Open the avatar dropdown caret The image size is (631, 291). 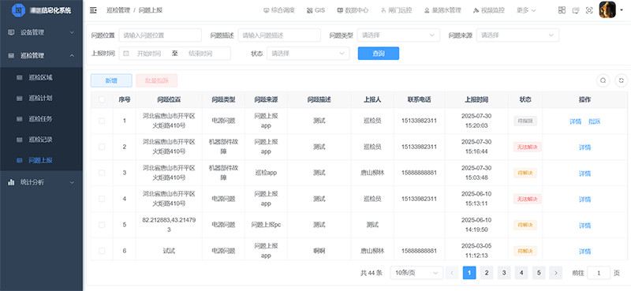point(622,10)
